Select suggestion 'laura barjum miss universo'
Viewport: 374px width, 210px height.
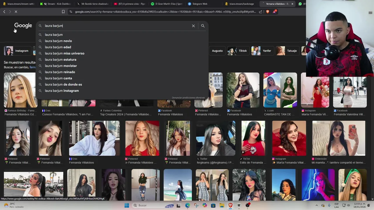[x=122, y=53]
